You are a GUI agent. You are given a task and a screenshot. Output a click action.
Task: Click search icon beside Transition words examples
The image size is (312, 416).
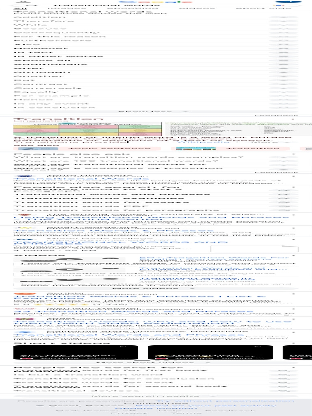pyautogui.click(x=284, y=198)
